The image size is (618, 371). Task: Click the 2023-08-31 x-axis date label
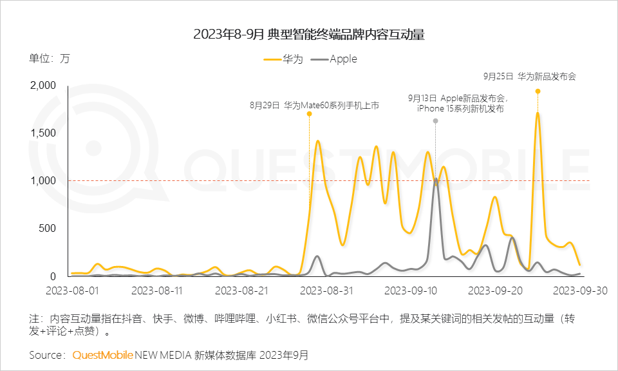point(326,290)
